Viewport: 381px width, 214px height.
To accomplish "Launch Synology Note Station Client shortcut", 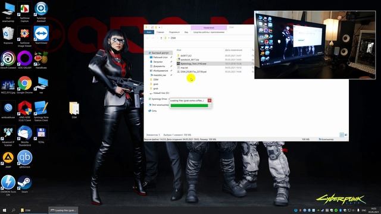I will click(41, 111).
